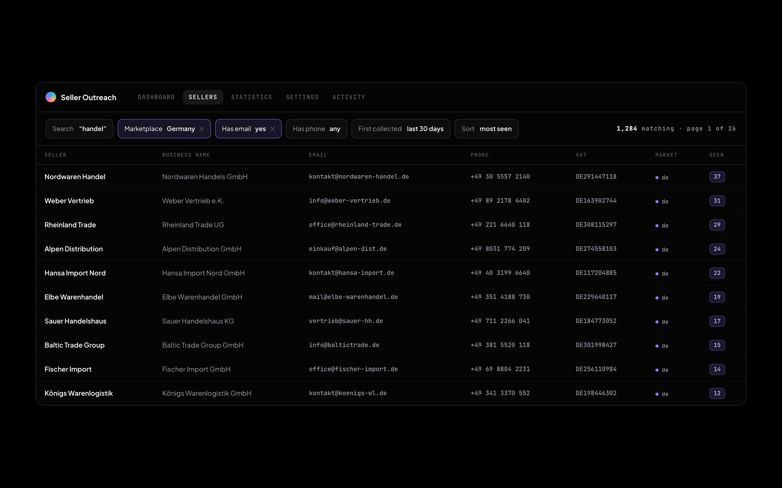The width and height of the screenshot is (782, 488).
Task: Click email office@rheinland-trade.de
Action: (355, 225)
